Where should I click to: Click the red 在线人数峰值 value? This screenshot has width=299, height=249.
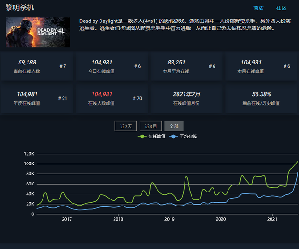point(102,94)
